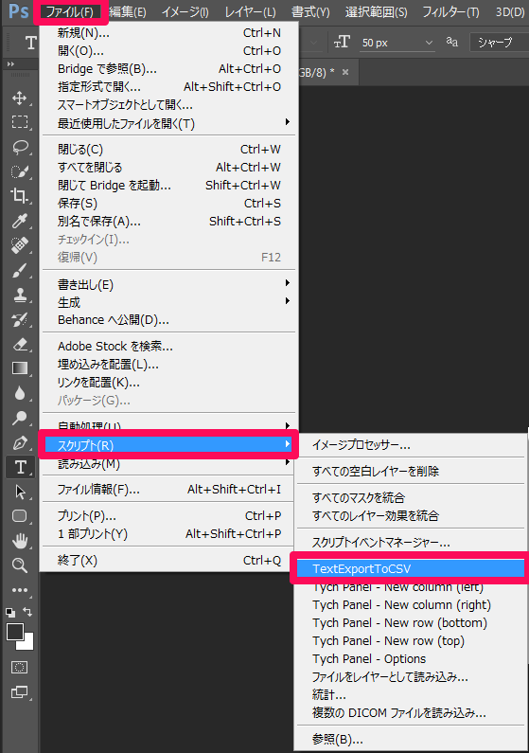The width and height of the screenshot is (529, 753).
Task: Set the background color swatch
Action: tap(27, 642)
